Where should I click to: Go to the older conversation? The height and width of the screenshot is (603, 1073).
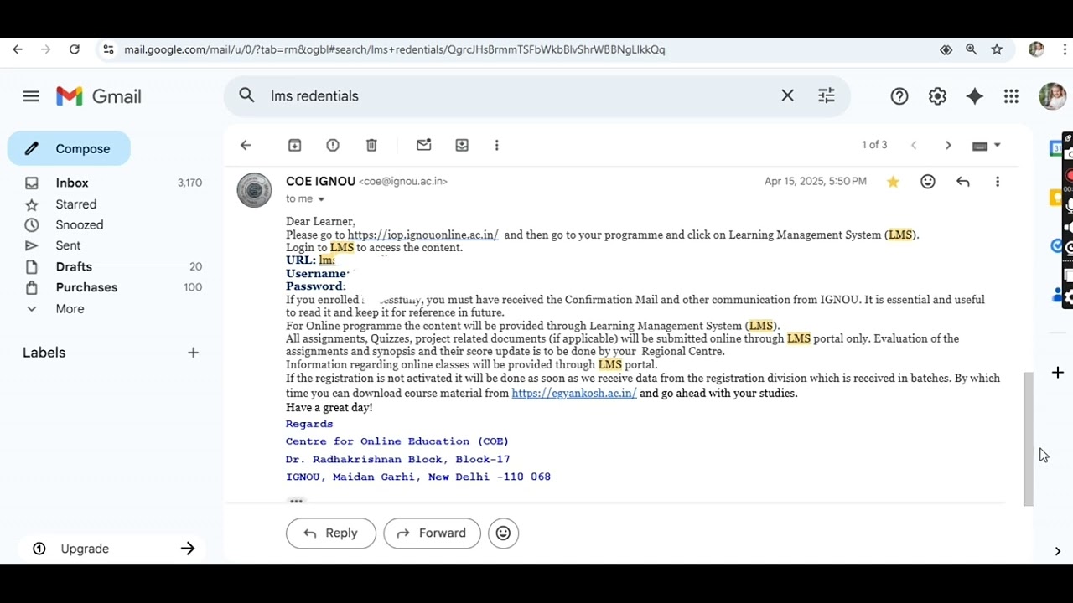[x=948, y=145]
